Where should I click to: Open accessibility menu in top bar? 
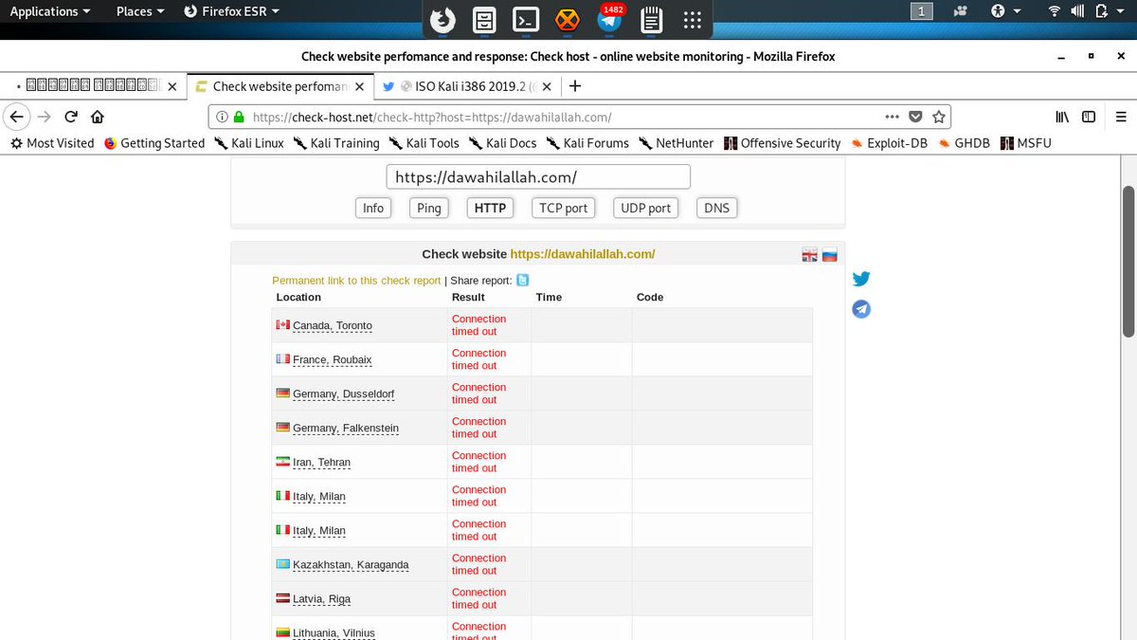pos(1005,11)
